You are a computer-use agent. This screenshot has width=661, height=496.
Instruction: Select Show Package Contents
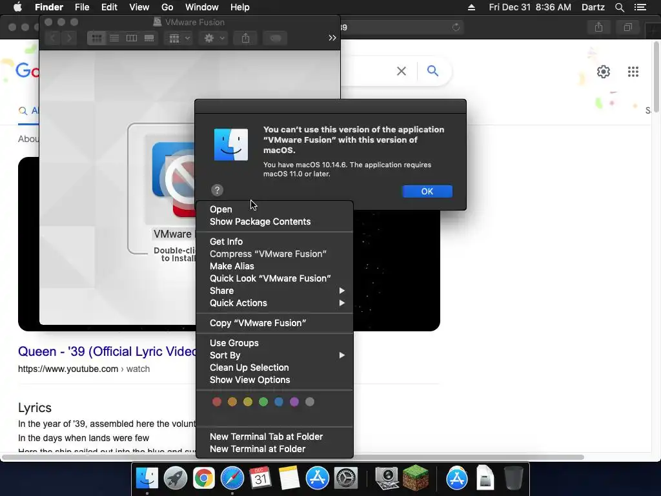[x=274, y=222]
